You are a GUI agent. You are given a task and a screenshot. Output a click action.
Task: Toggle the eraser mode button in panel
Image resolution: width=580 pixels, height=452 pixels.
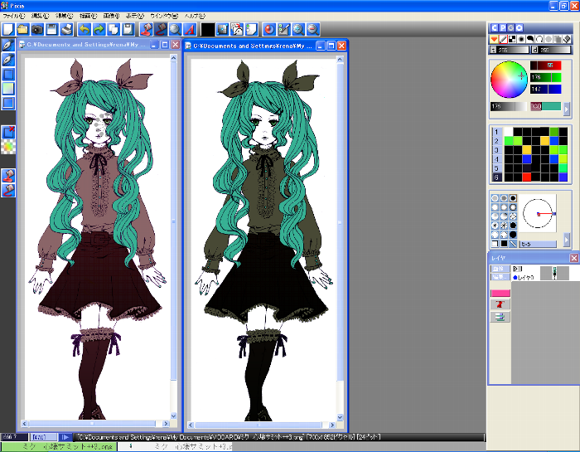(567, 39)
